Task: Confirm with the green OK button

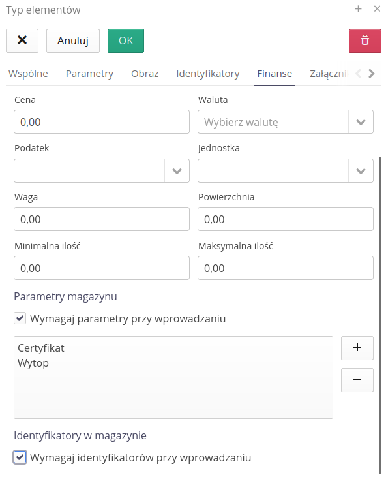Action: tap(126, 40)
